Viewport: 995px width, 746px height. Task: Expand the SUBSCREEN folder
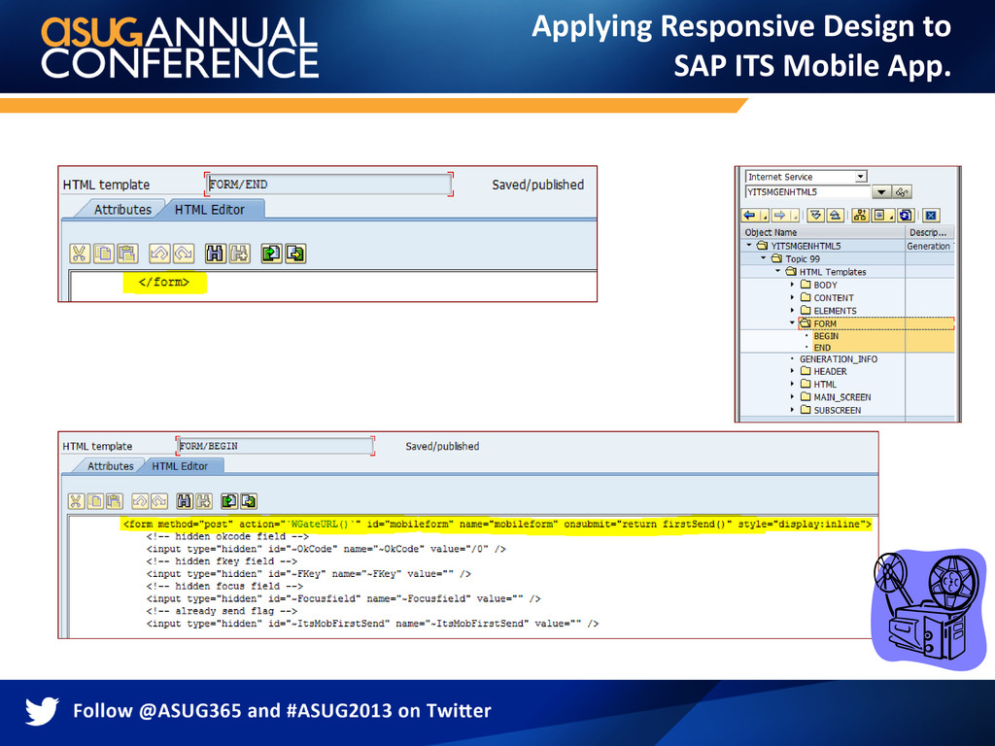(x=792, y=410)
